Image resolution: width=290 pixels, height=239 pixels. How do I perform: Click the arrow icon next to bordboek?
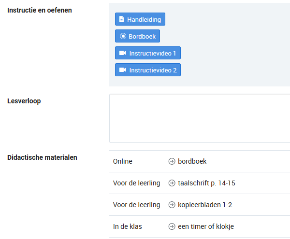click(x=172, y=161)
